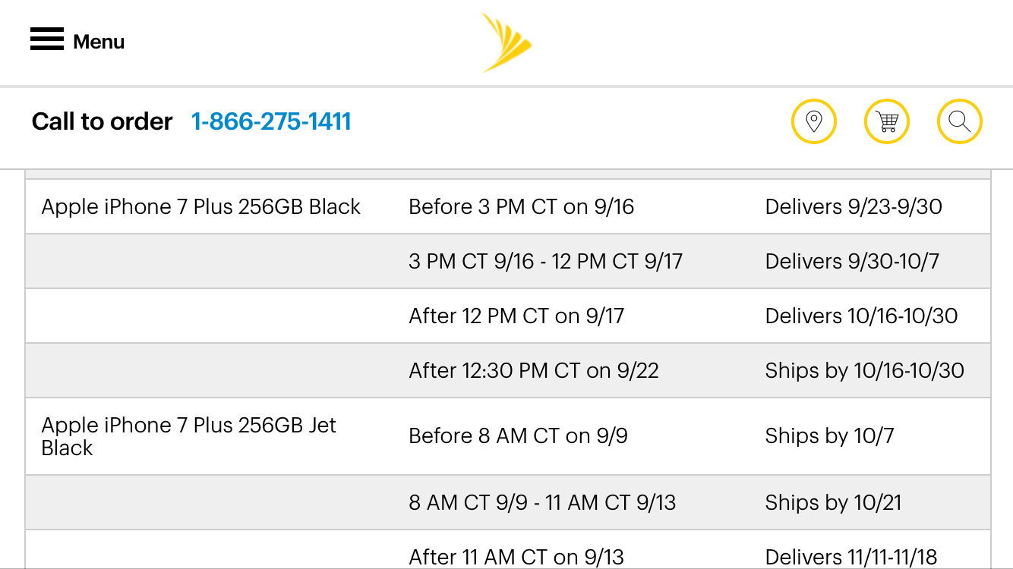
Task: Call the 1-866-275-1411 phone link
Action: pyautogui.click(x=271, y=121)
